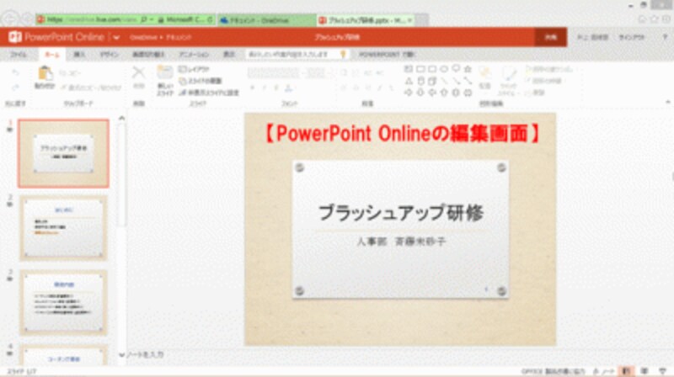Viewport: 674px width, 377px height.
Task: Click the New Slide icon
Action: coord(164,72)
